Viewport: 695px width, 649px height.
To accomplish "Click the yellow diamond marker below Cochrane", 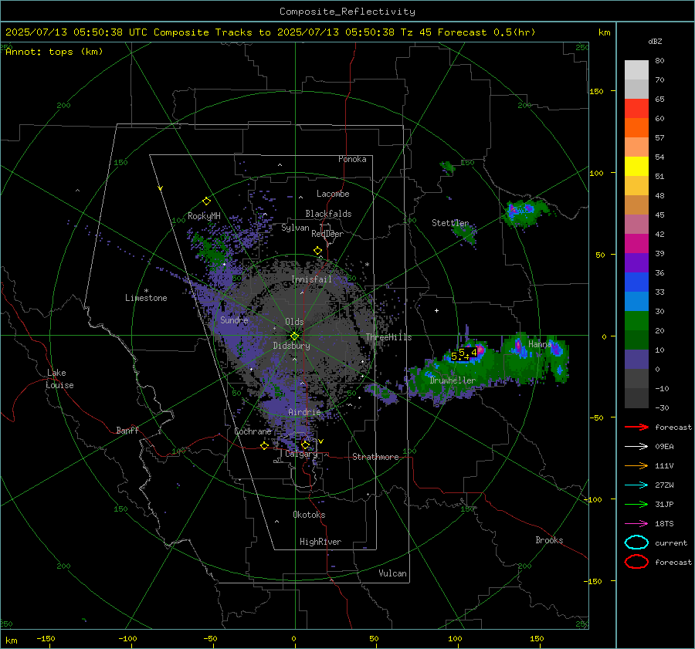I will tap(265, 445).
